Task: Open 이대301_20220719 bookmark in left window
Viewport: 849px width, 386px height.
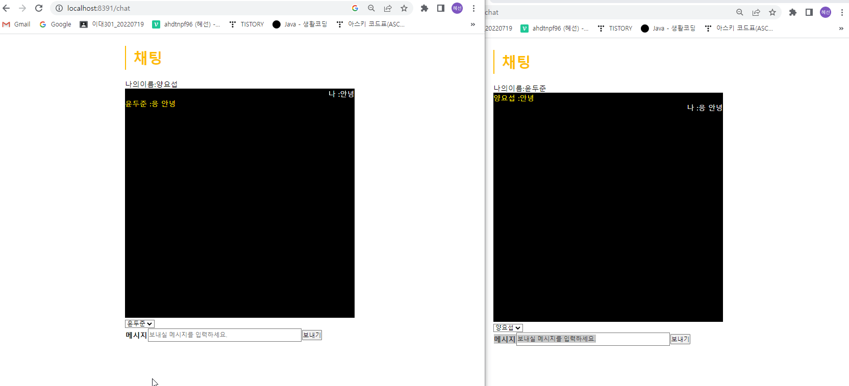Action: [x=112, y=24]
